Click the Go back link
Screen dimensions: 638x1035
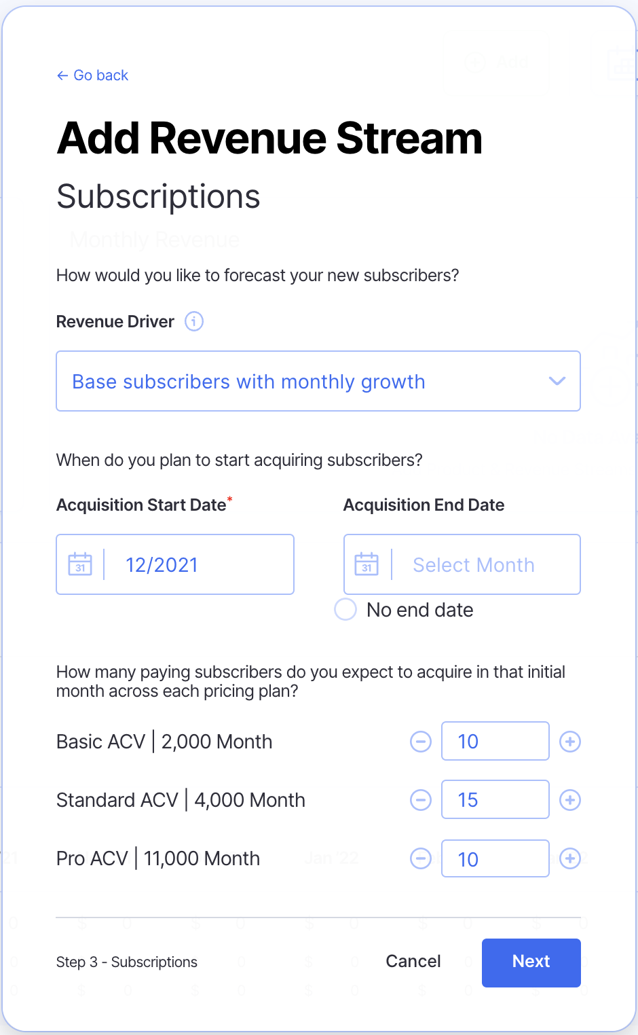tap(93, 75)
